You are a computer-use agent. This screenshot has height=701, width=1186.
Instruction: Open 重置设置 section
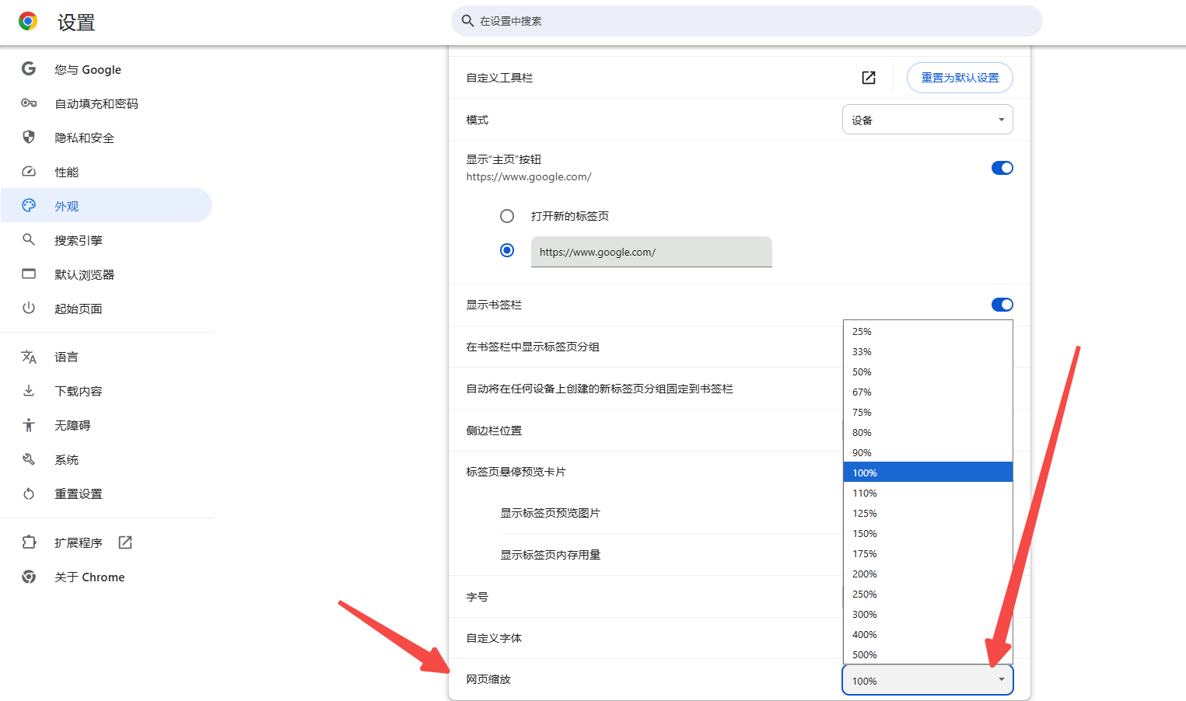(107, 493)
